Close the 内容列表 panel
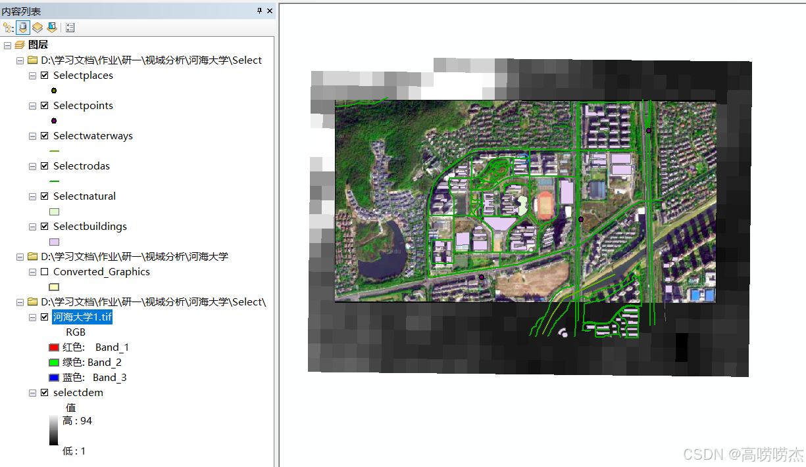This screenshot has height=467, width=806. (x=270, y=11)
